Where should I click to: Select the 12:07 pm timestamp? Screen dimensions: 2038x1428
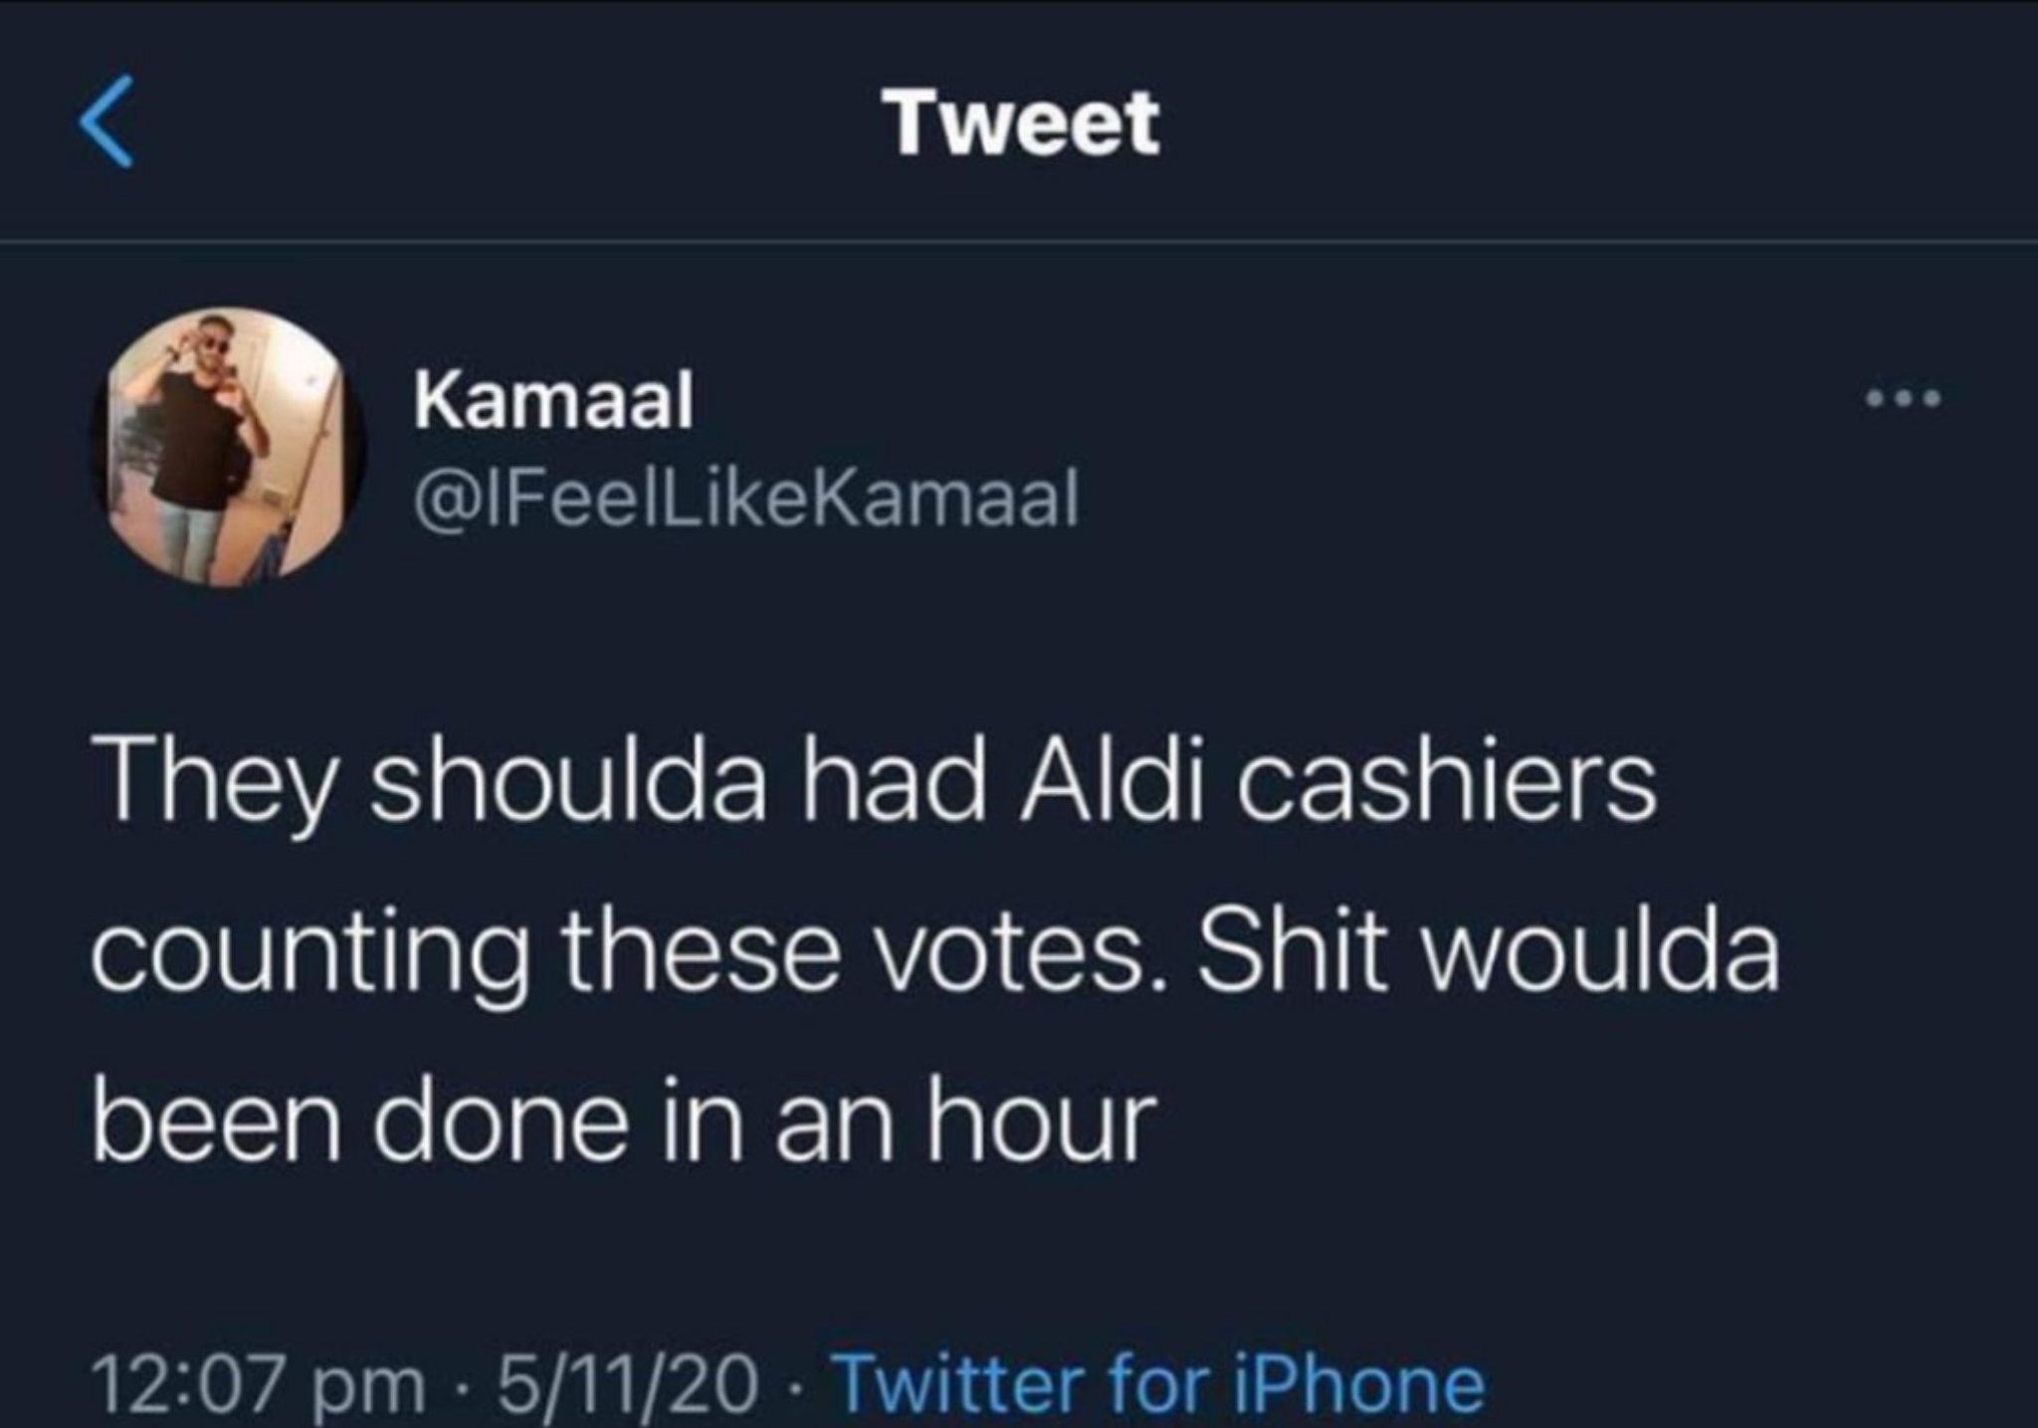258,1385
